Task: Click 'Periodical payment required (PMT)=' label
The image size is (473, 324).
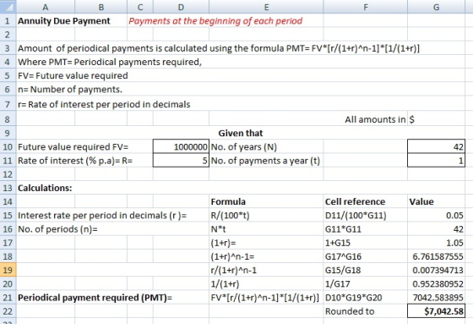Action: click(95, 298)
